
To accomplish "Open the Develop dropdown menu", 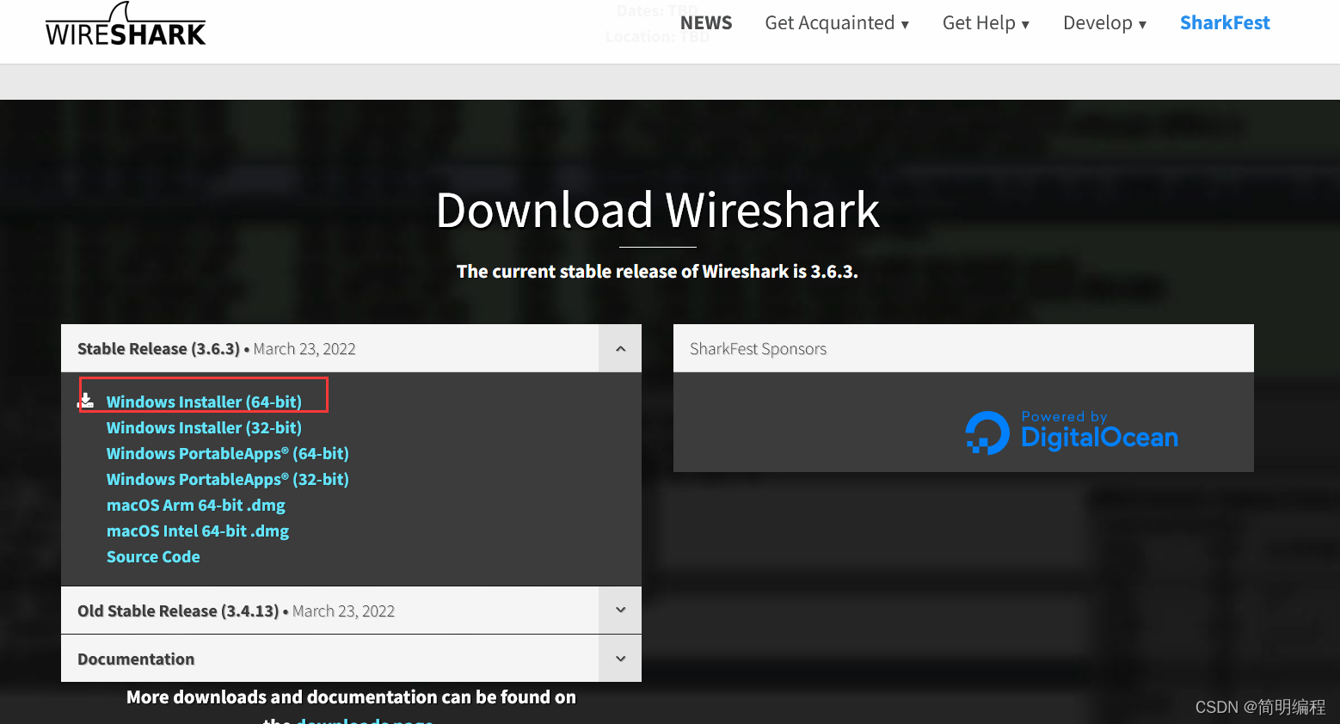I will pyautogui.click(x=1104, y=23).
